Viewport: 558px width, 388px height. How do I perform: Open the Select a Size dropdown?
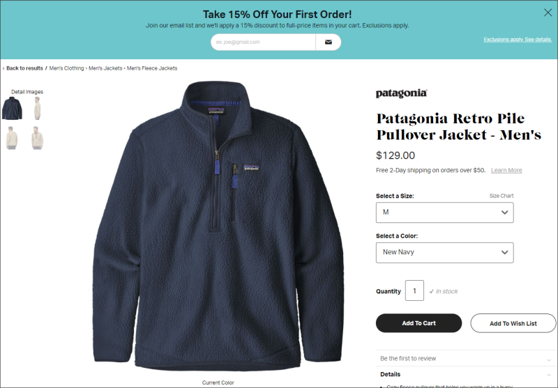click(x=445, y=212)
